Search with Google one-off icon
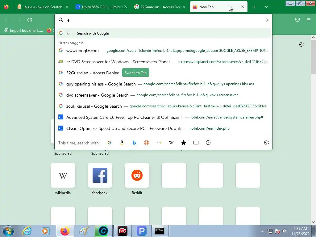Image resolution: width=316 pixels, height=237 pixels. (x=110, y=143)
